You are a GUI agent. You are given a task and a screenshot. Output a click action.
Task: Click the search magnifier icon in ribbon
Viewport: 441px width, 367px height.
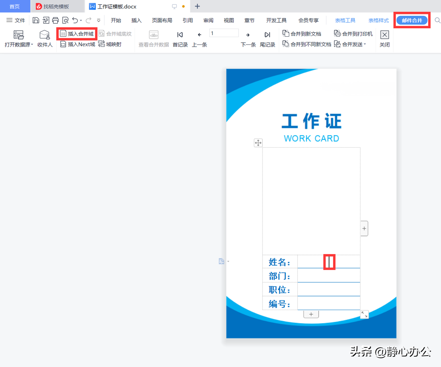tap(437, 20)
